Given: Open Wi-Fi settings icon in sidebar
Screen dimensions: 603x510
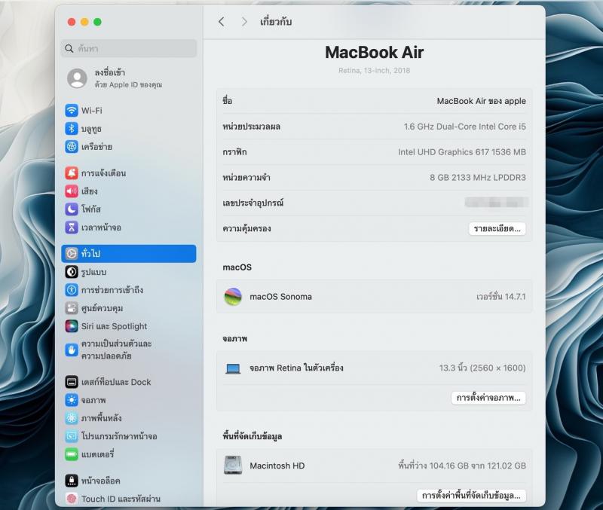Looking at the screenshot, I should (72, 110).
